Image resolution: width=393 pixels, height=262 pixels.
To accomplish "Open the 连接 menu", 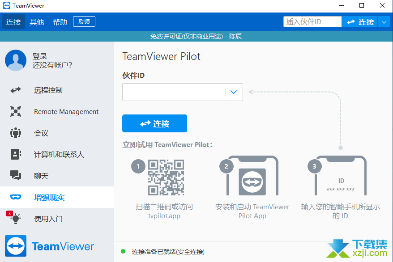I will (x=13, y=22).
